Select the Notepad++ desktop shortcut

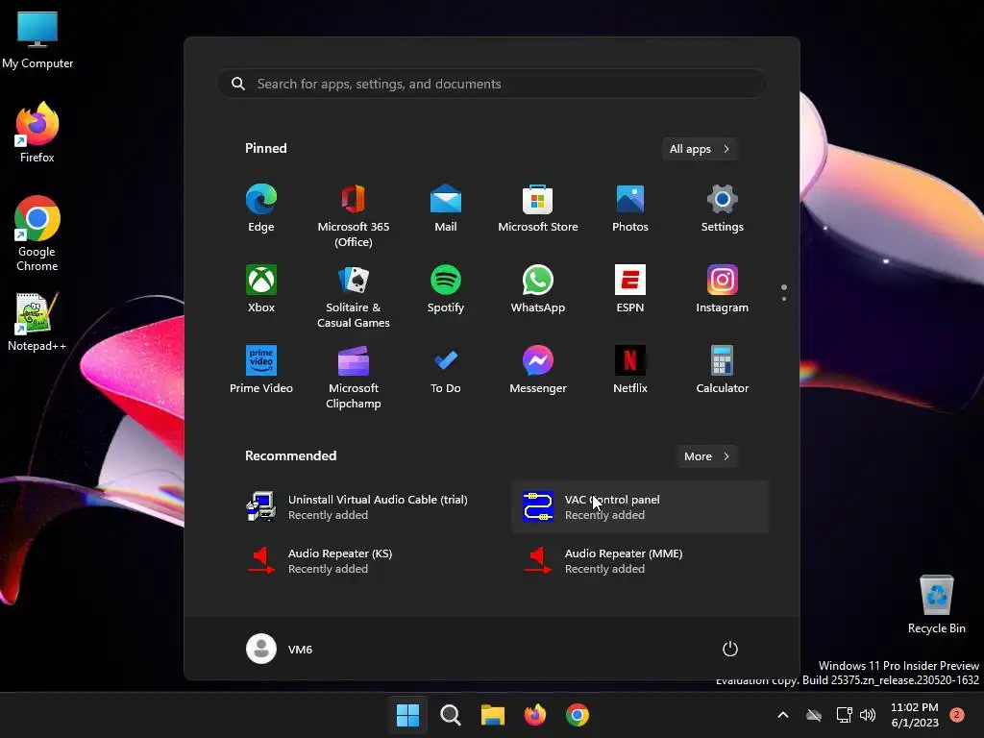(x=37, y=323)
